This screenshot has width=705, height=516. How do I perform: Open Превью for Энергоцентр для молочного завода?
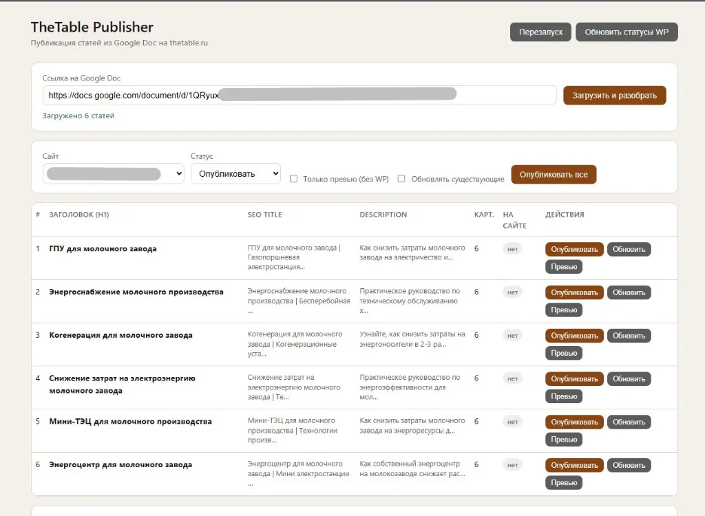click(564, 482)
